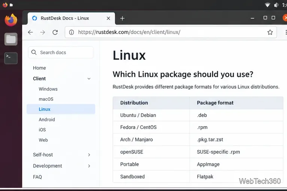Viewport: 287px width, 191px height.
Task: Open the volume indicator in system tray
Action: [276, 5]
